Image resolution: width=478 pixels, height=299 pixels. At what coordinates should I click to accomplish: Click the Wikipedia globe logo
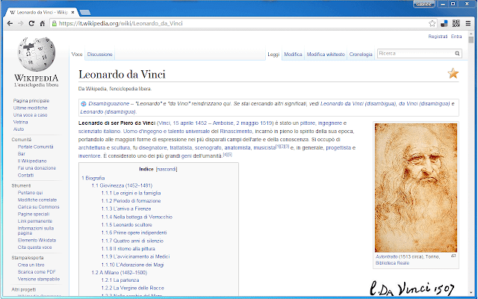37,55
